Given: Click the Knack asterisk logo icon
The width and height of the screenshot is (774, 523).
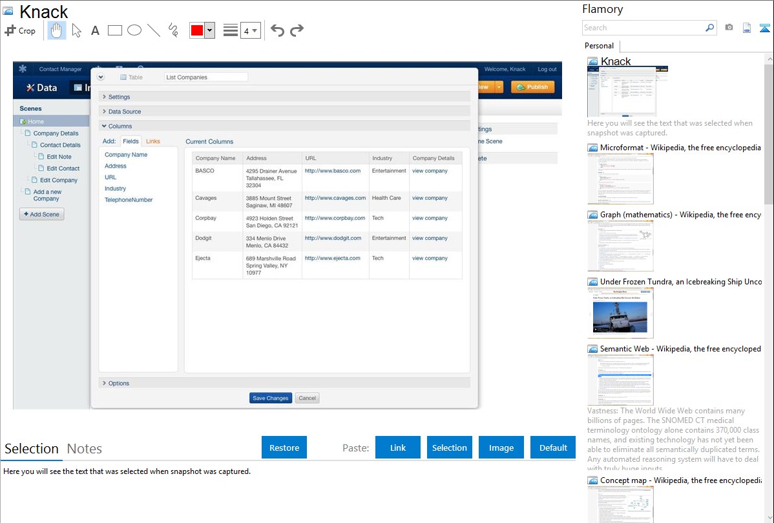Looking at the screenshot, I should 23,69.
